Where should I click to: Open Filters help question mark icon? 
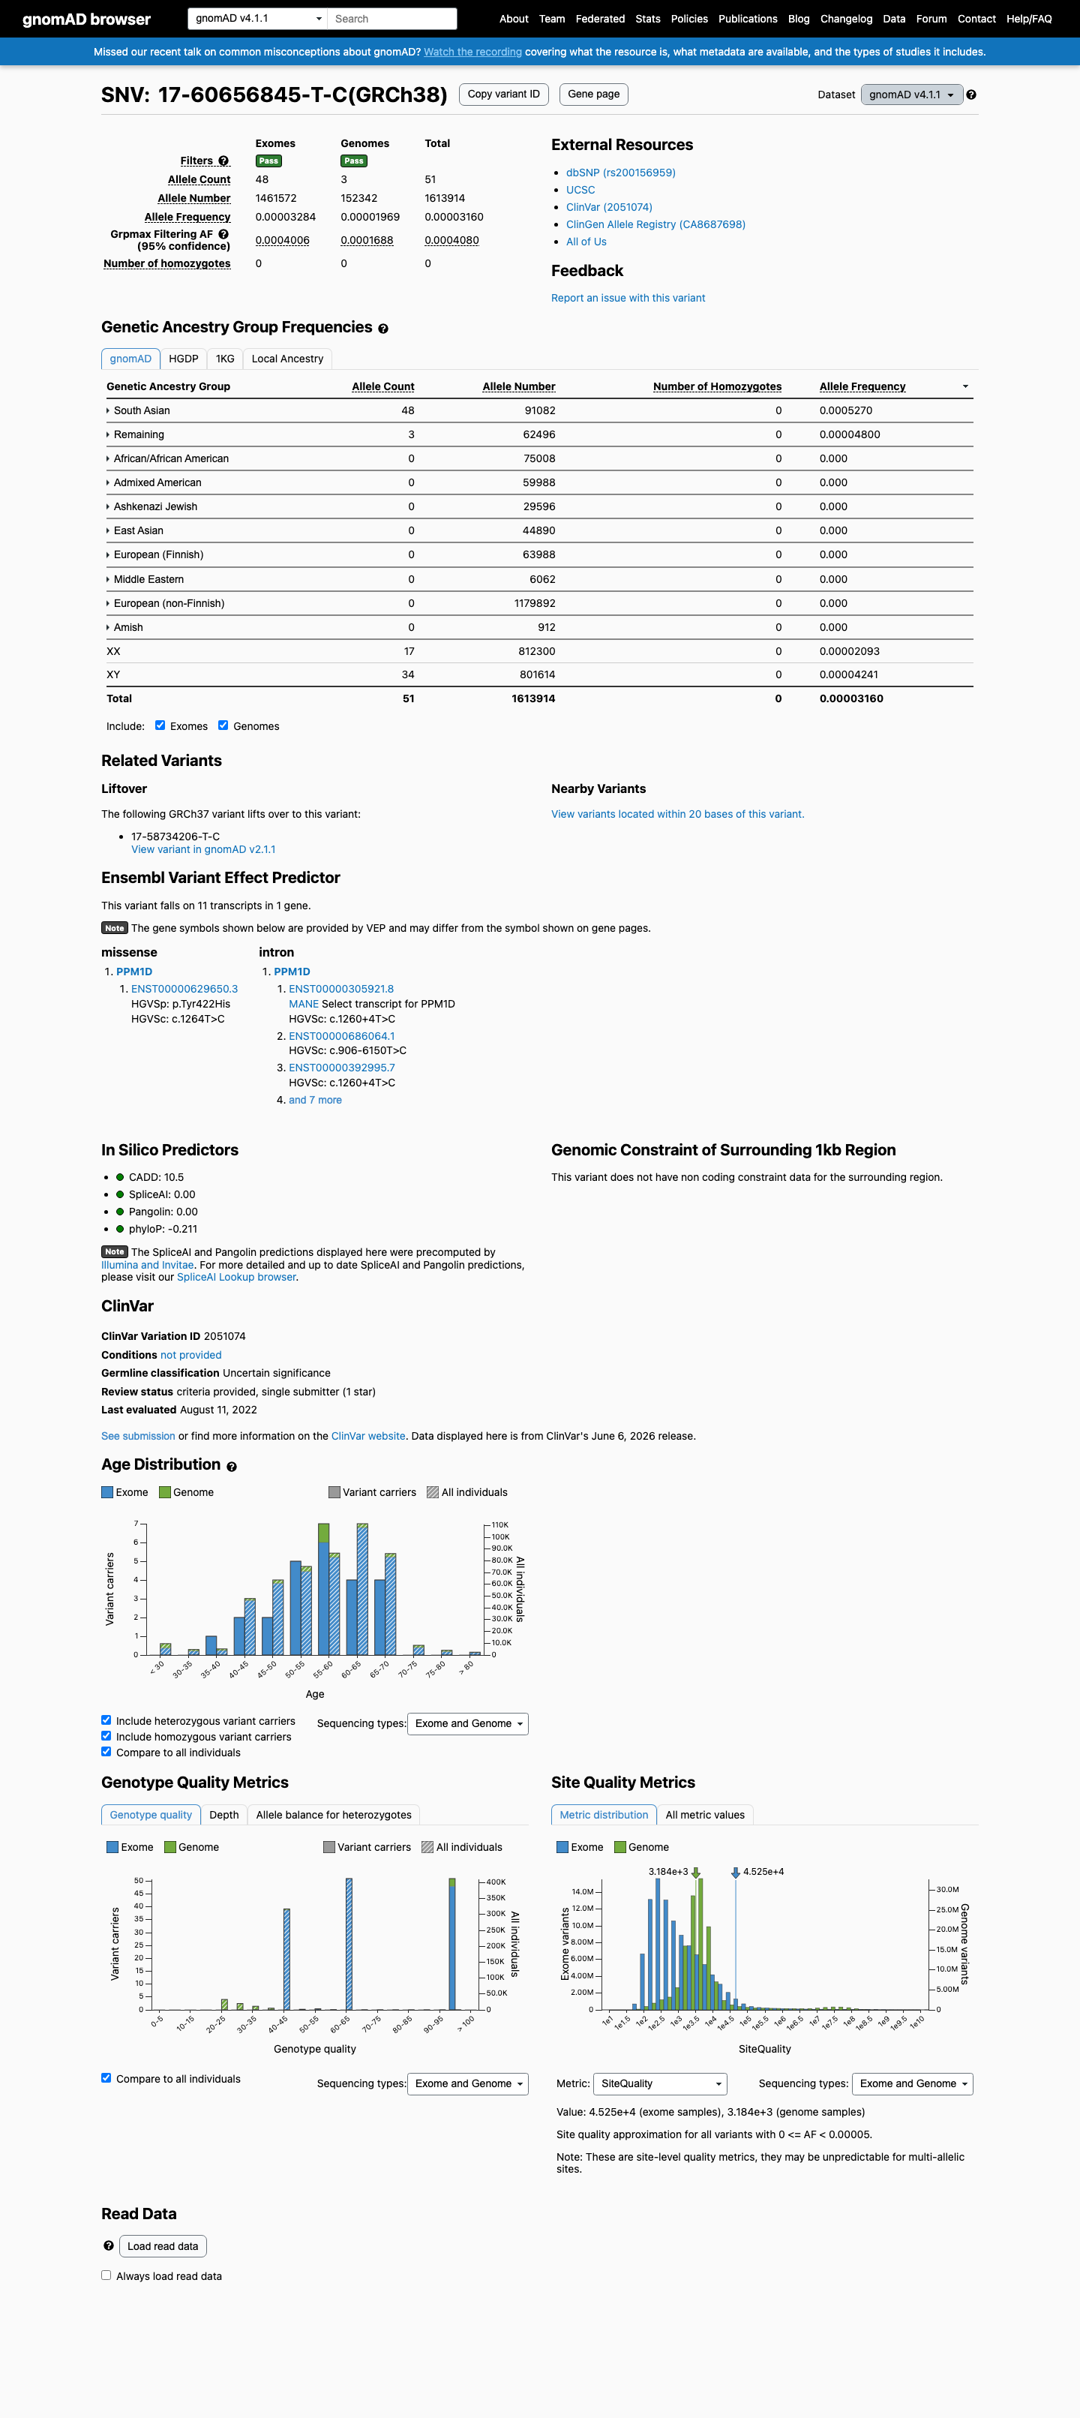223,161
